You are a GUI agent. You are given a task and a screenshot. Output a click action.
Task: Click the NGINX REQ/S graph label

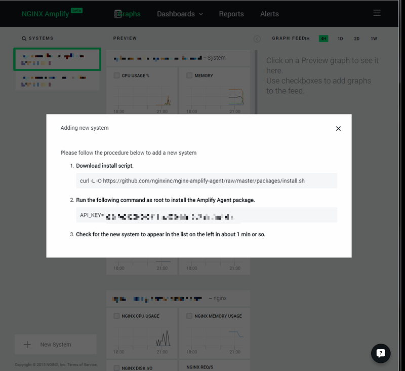pos(199,367)
